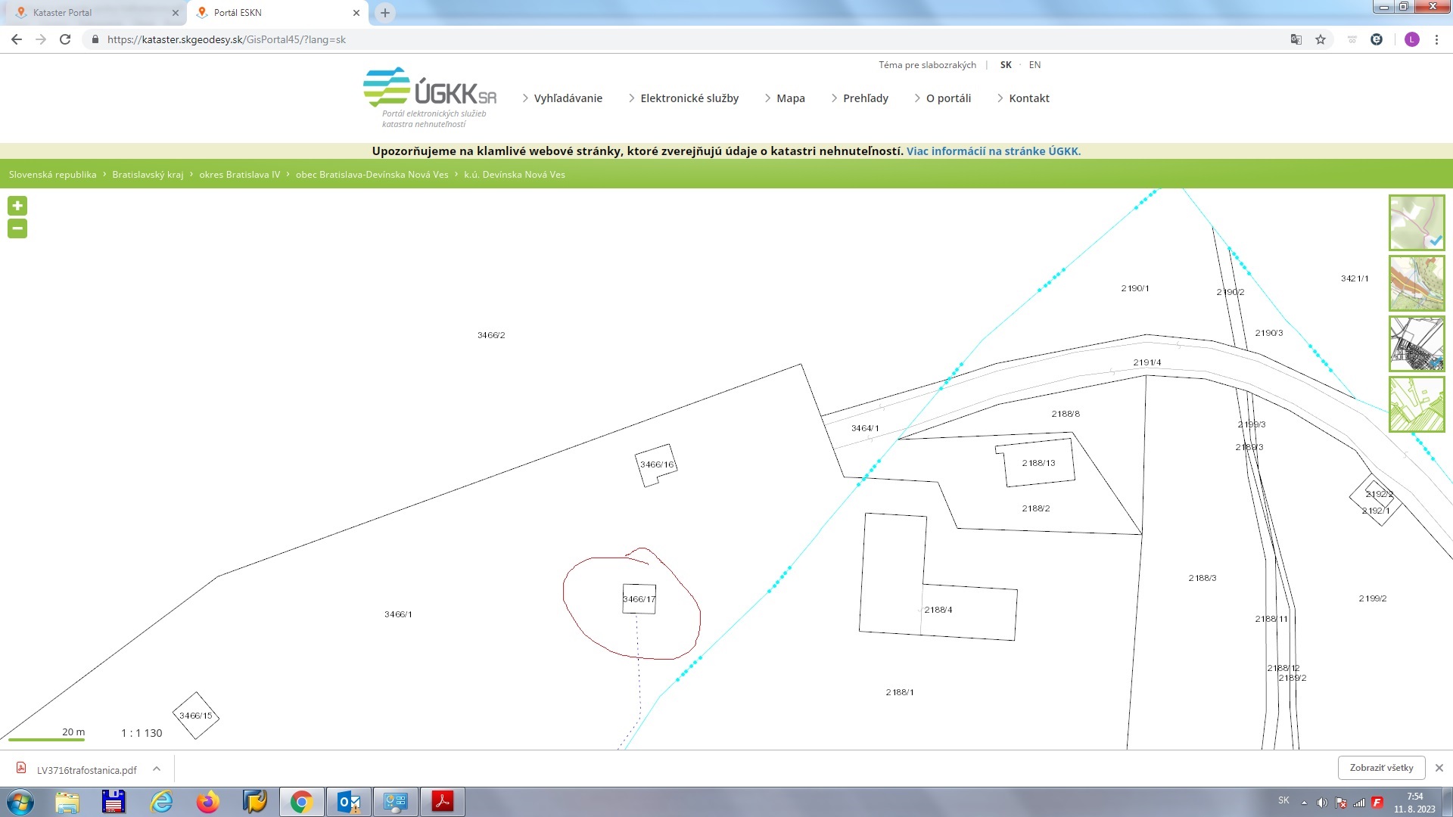Open new browser tab with plus
The width and height of the screenshot is (1453, 817).
pos(385,13)
